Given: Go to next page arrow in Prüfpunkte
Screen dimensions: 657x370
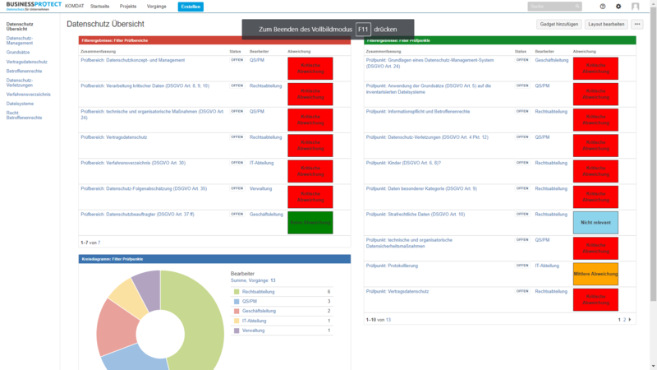Looking at the screenshot, I should pos(630,320).
